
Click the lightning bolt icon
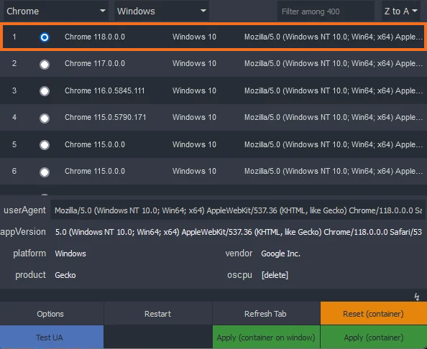[417, 297]
